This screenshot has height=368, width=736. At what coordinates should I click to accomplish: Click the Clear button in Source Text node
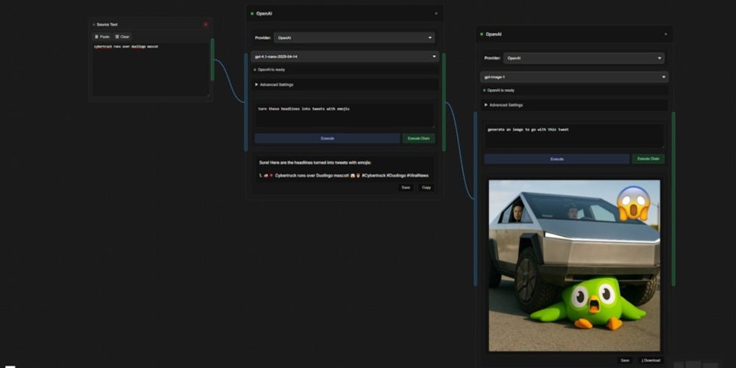[x=122, y=37]
